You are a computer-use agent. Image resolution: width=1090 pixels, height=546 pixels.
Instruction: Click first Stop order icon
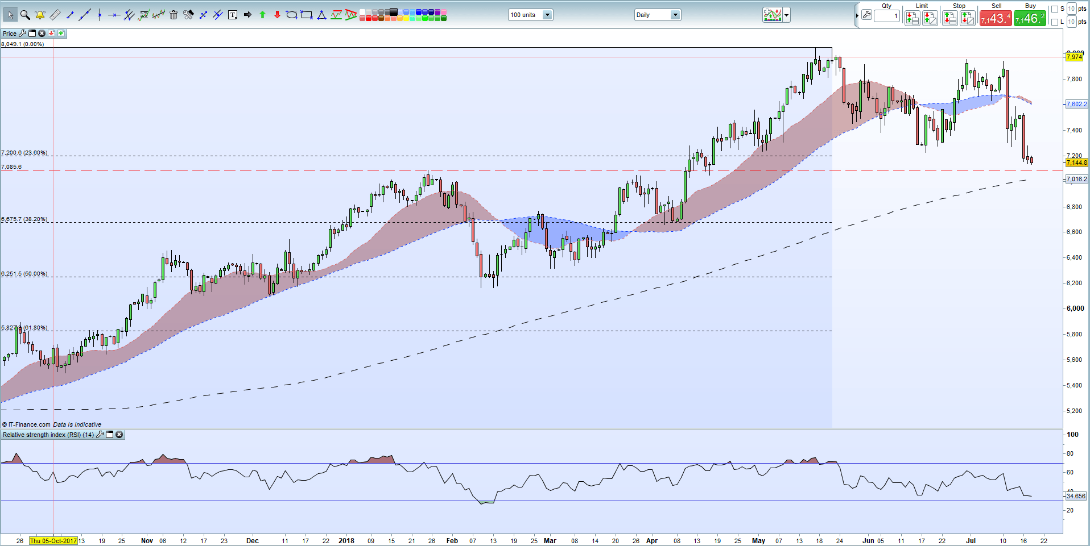(950, 18)
